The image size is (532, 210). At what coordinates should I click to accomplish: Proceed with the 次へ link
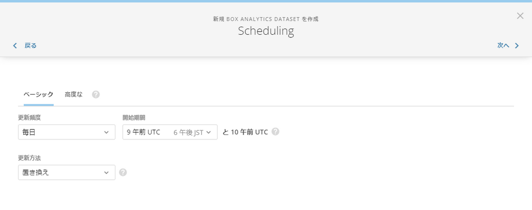[503, 45]
